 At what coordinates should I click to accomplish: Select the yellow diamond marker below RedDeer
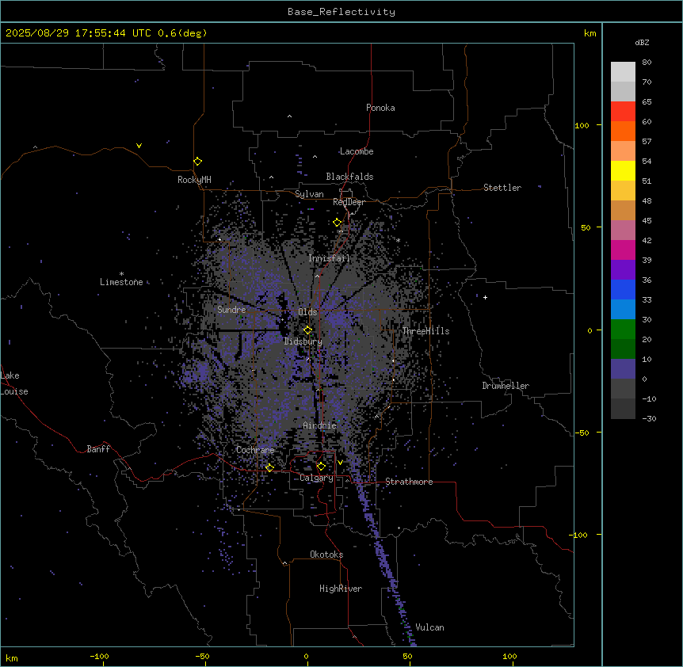(337, 223)
